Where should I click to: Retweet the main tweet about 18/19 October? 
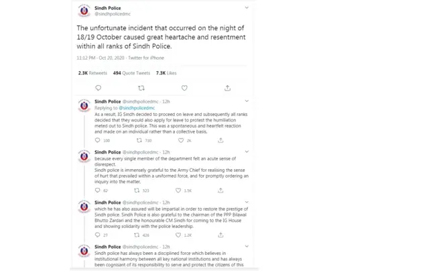(x=141, y=88)
